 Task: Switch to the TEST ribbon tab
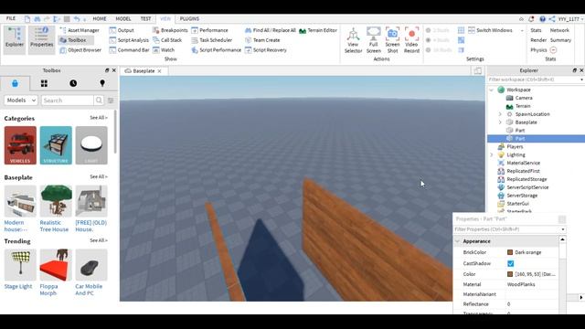[x=145, y=18]
